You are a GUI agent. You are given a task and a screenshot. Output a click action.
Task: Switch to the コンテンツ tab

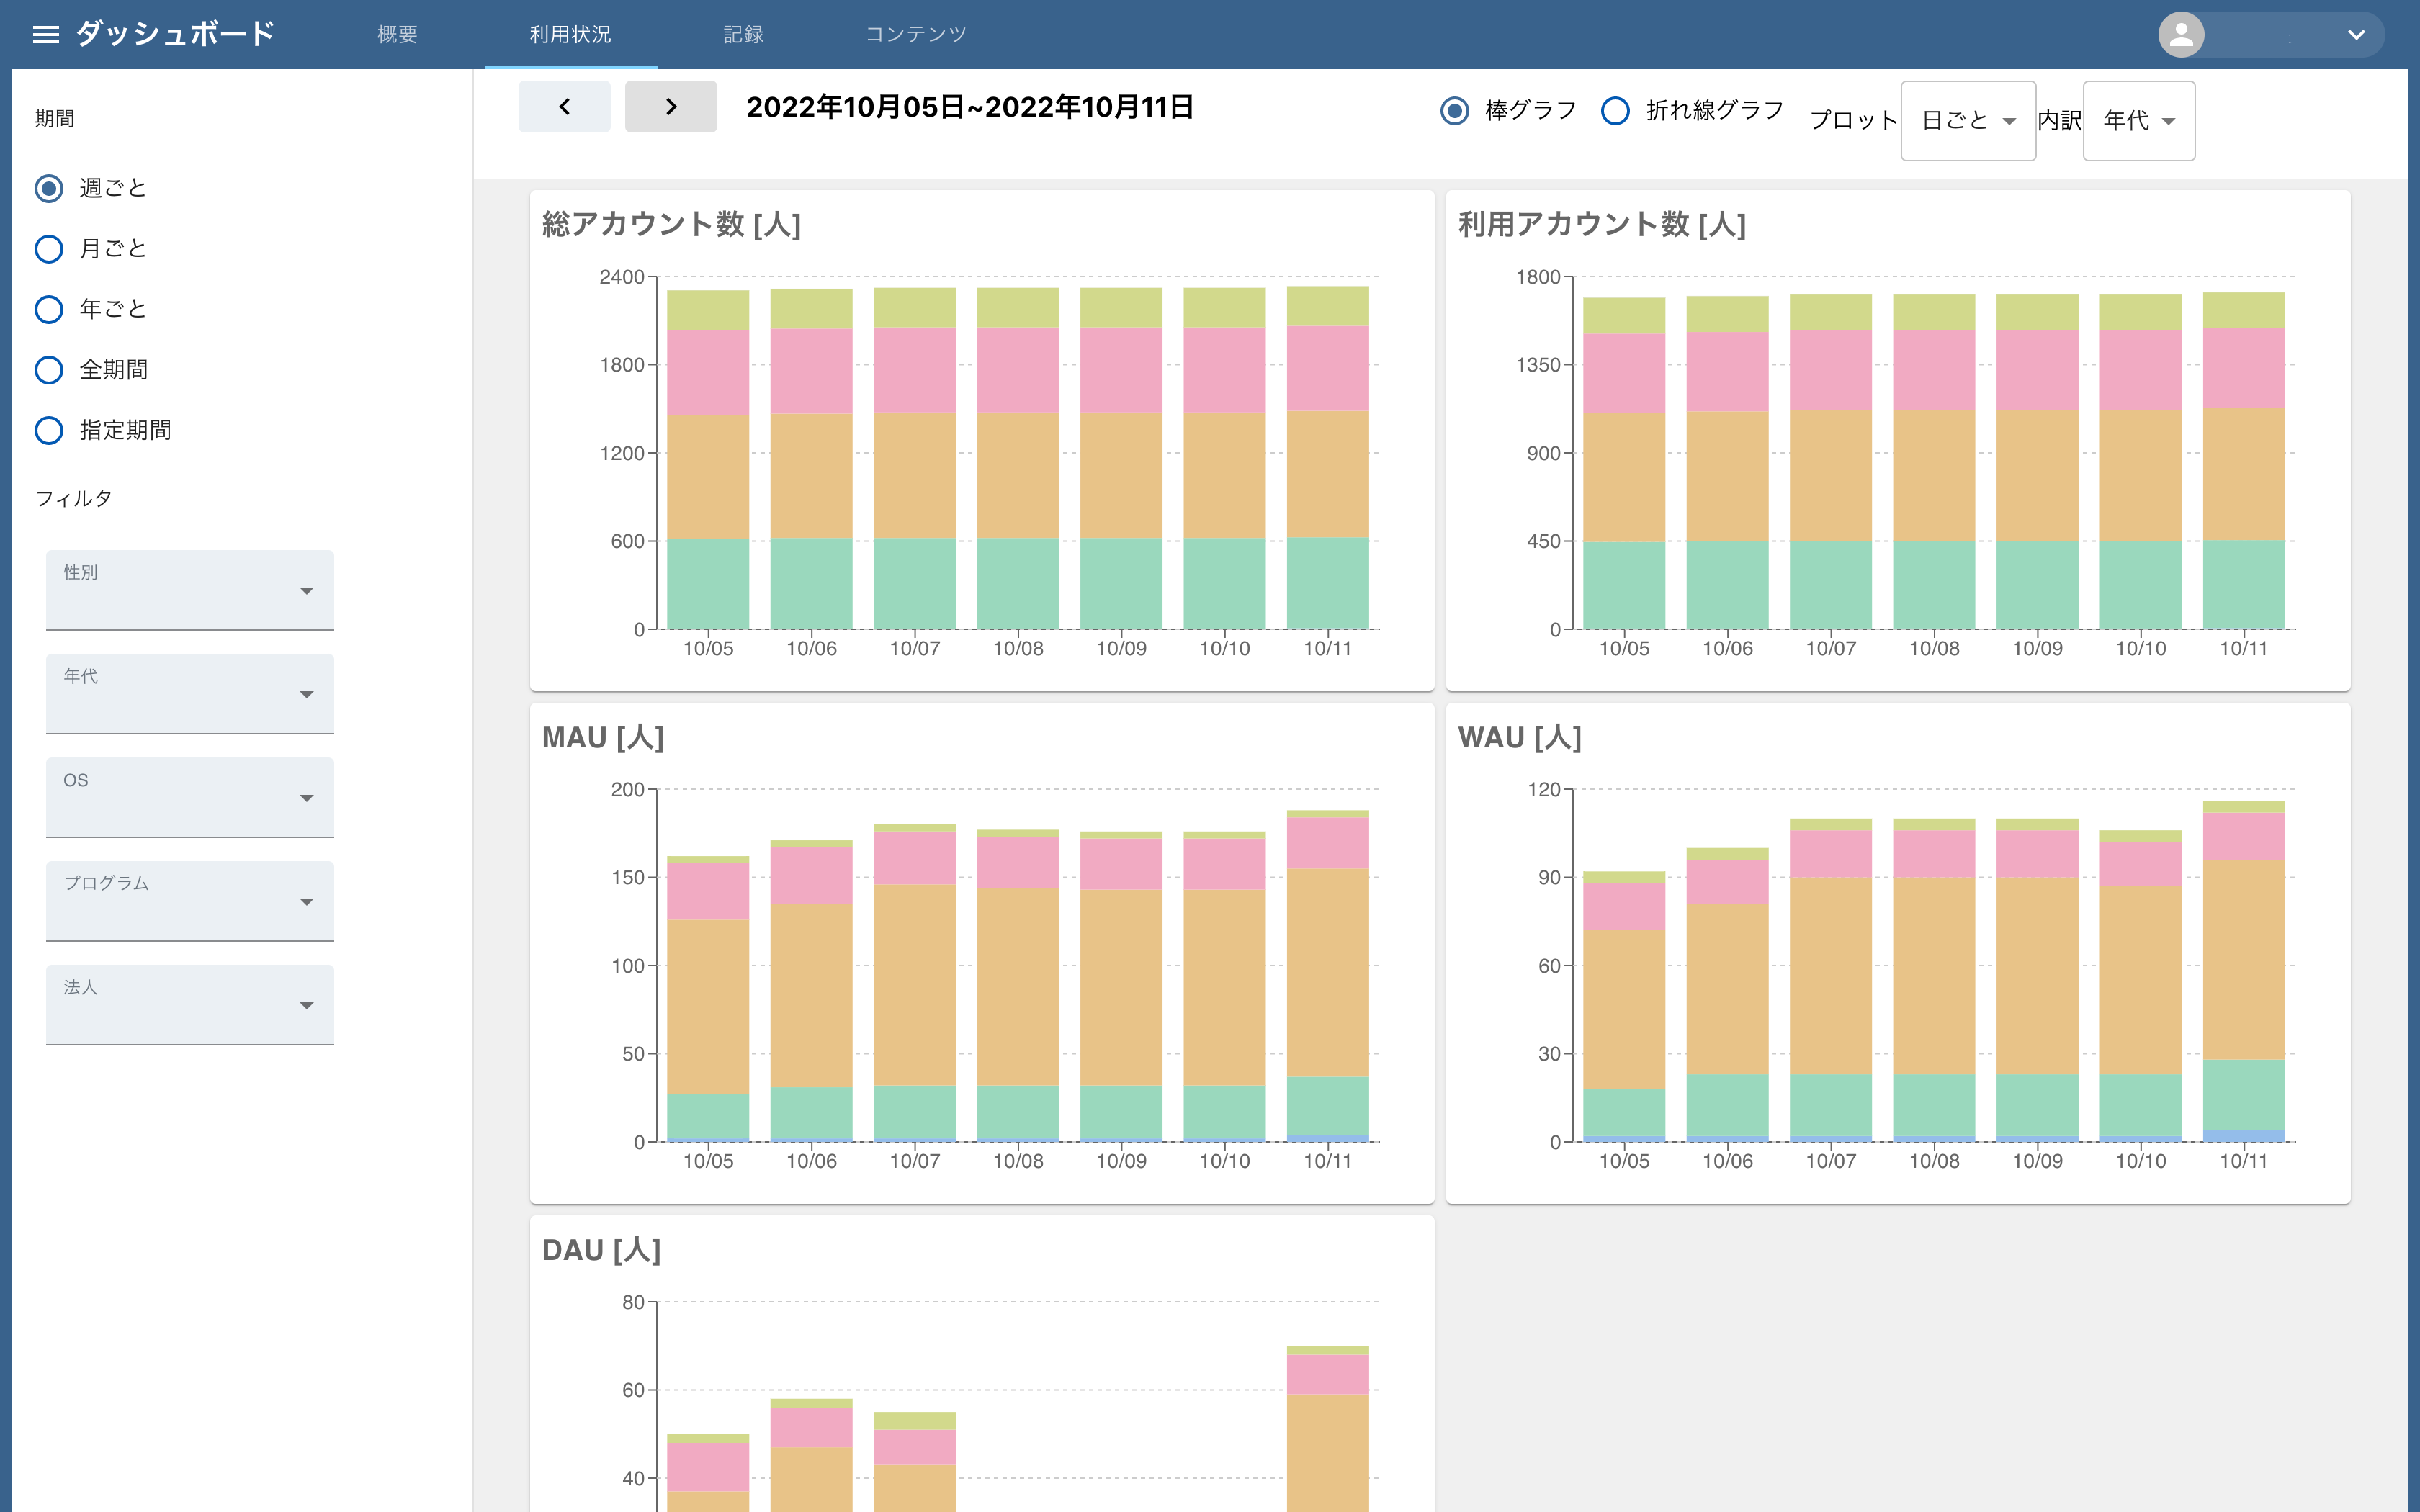tap(915, 35)
